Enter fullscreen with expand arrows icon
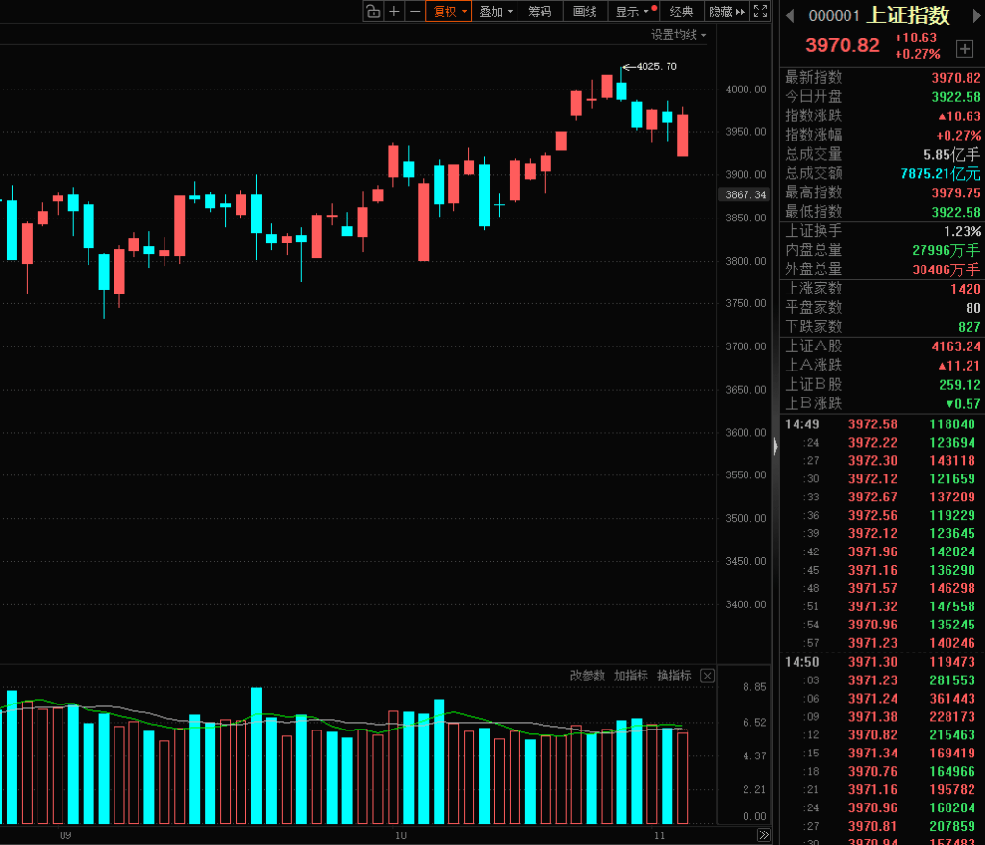Viewport: 985px width, 845px height. (760, 12)
